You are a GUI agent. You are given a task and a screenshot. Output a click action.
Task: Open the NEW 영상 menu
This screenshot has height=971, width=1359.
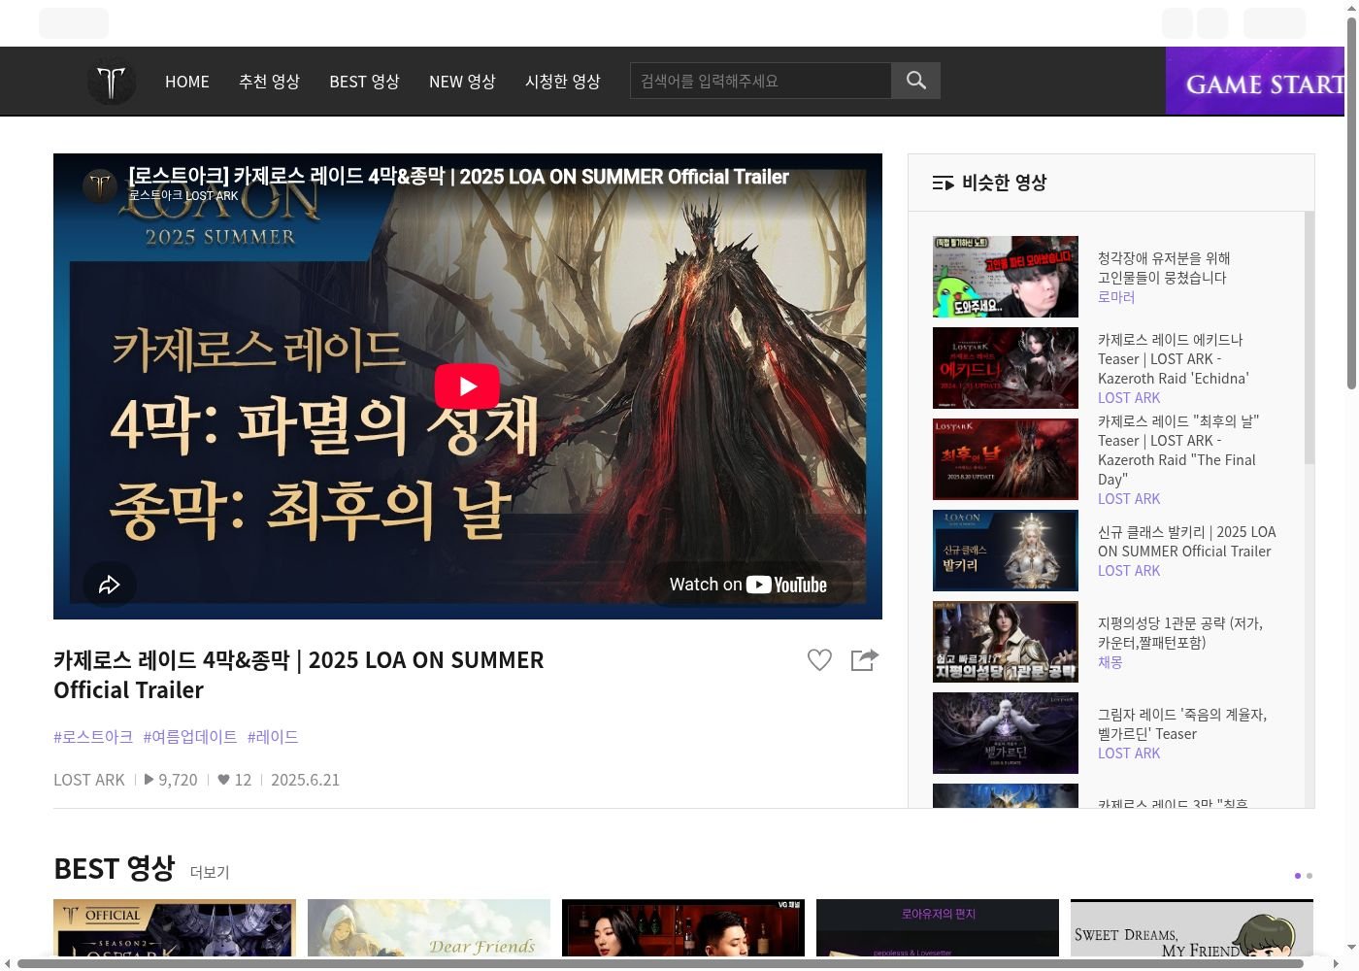462,82
